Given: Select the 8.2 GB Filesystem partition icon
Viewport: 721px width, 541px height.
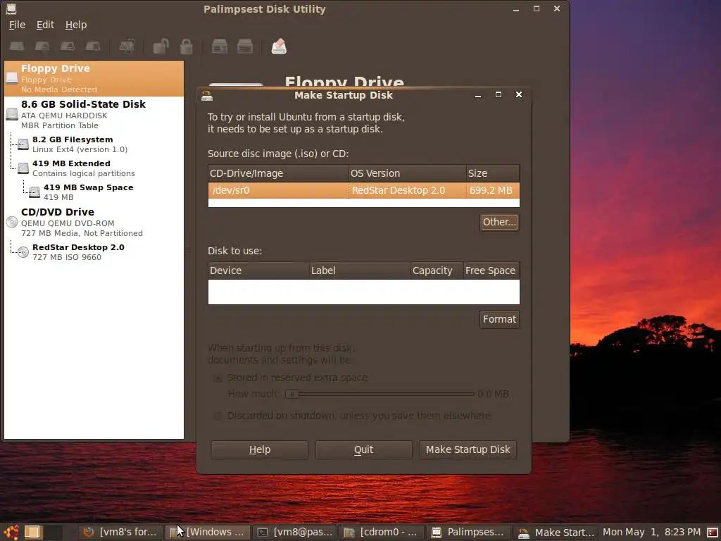Looking at the screenshot, I should point(23,144).
